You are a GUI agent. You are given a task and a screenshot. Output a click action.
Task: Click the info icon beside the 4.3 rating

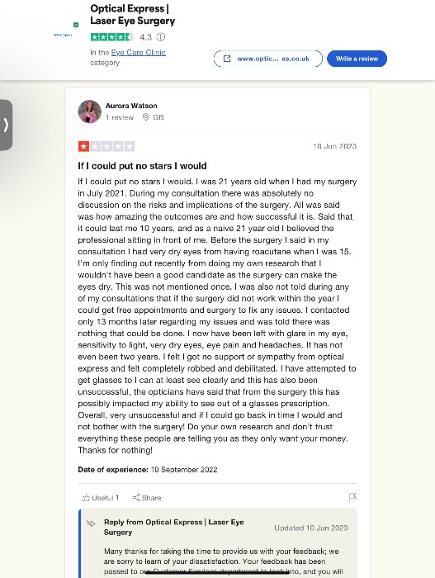(161, 37)
